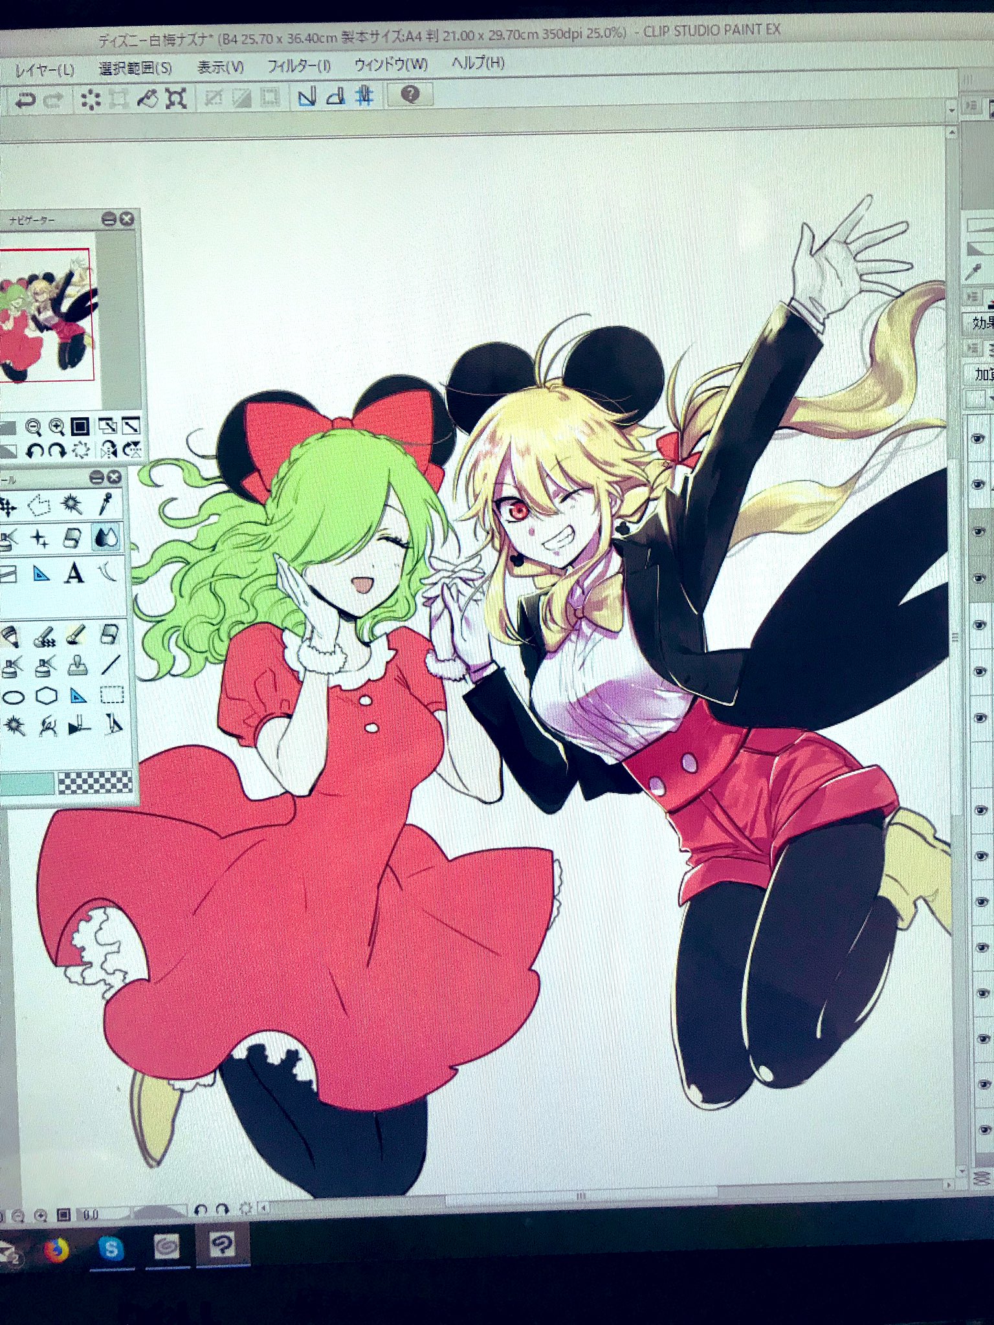Reset rotation in the Navigator panel
Screen dimensions: 994x1325
click(80, 449)
